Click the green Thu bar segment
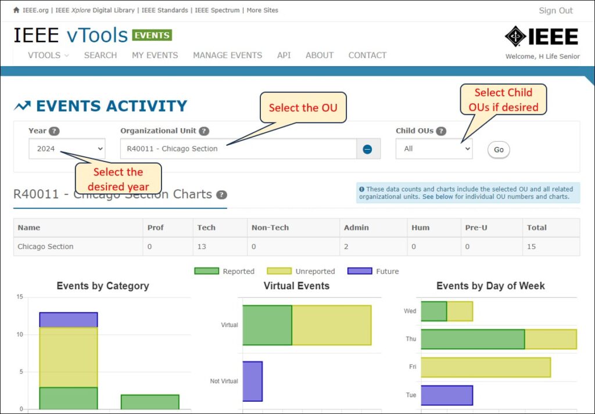The width and height of the screenshot is (595, 414). click(x=473, y=339)
